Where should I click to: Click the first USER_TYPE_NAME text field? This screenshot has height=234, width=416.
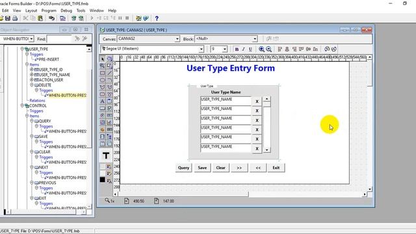(226, 101)
